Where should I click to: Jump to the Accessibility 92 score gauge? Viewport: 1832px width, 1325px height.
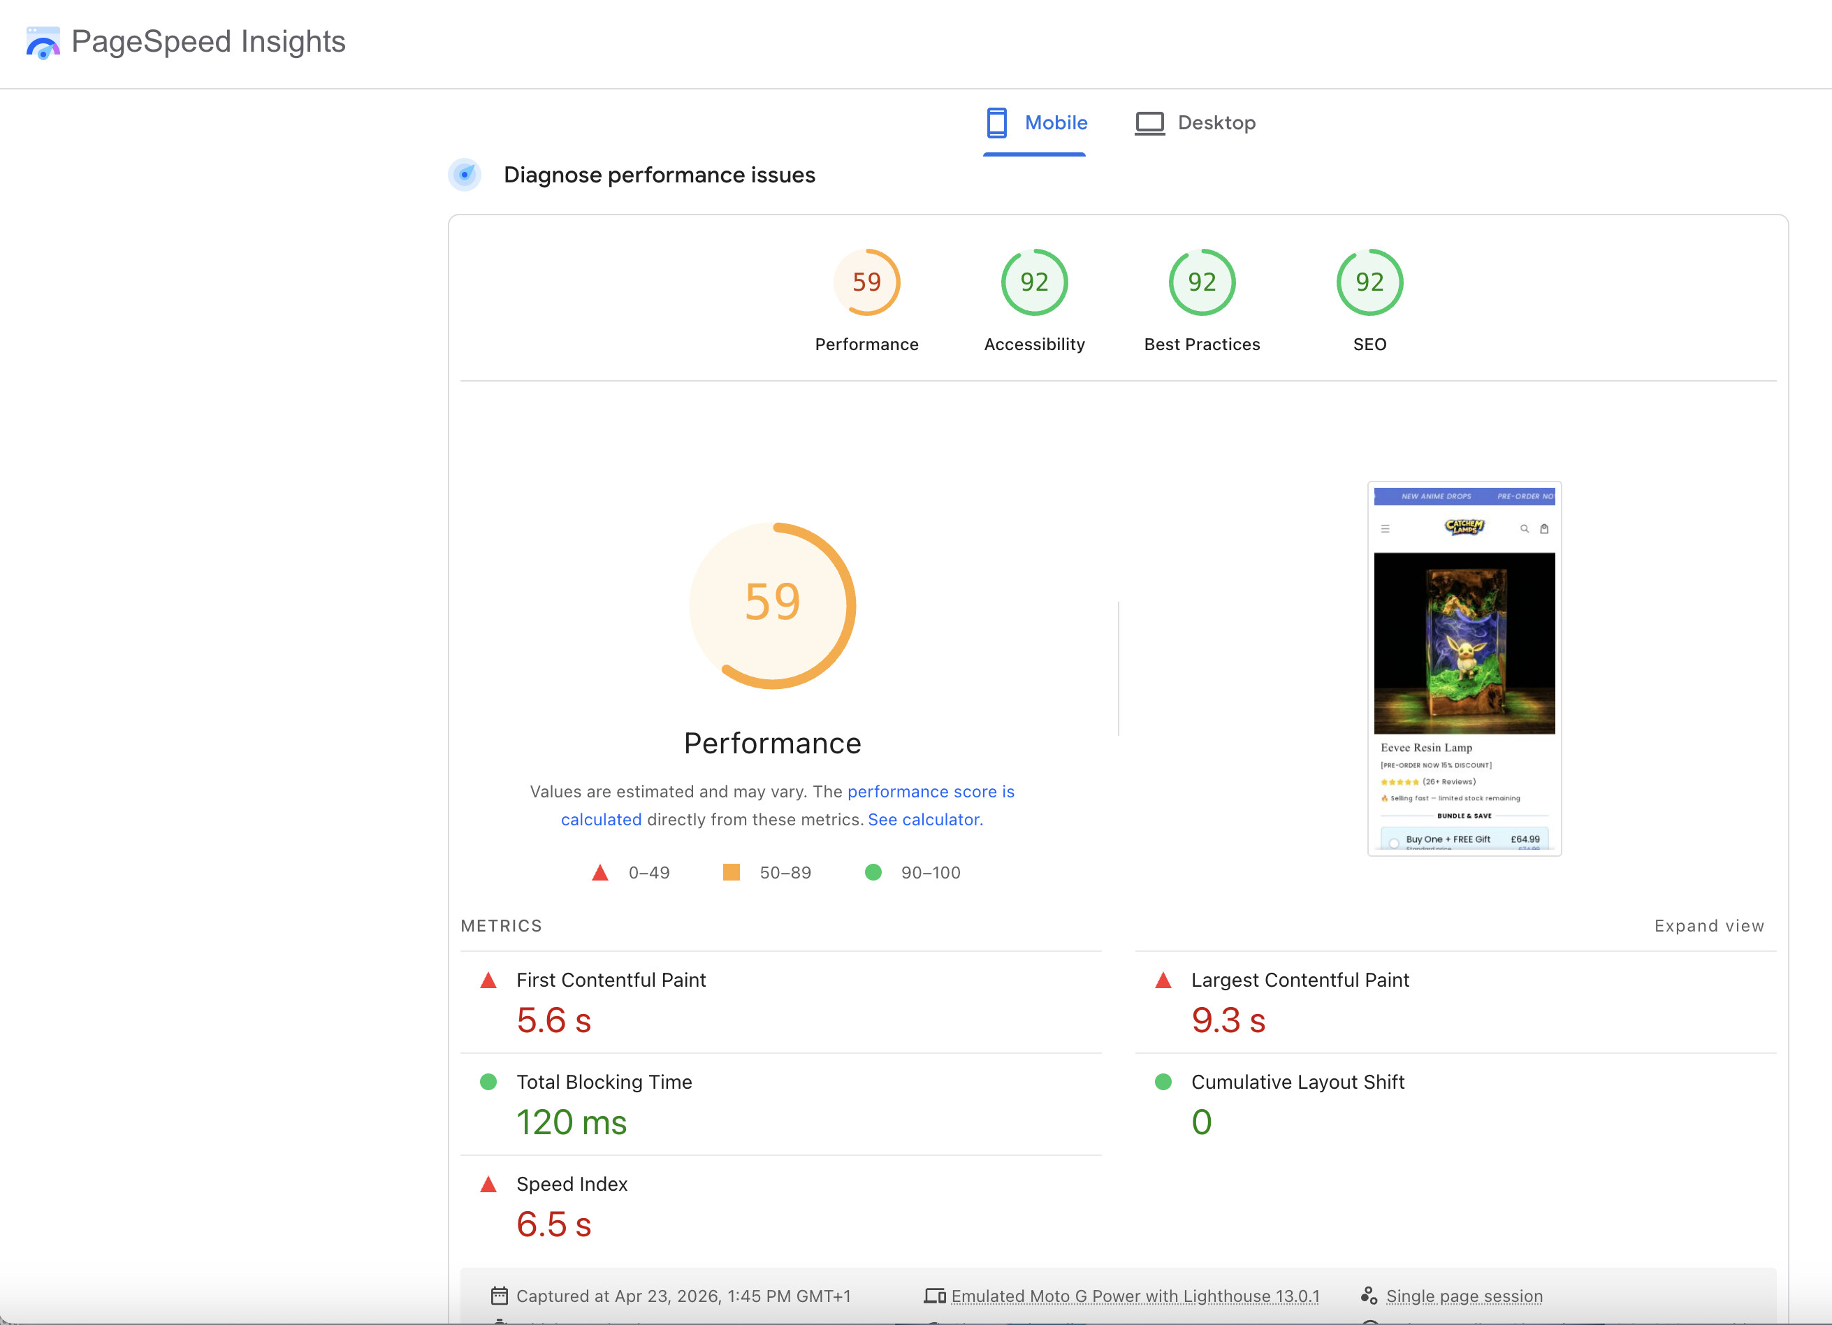[x=1034, y=283]
